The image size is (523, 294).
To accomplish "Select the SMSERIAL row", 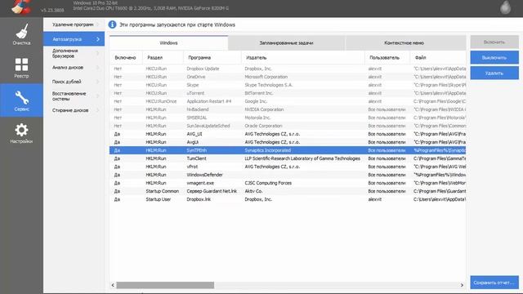I will pos(288,118).
